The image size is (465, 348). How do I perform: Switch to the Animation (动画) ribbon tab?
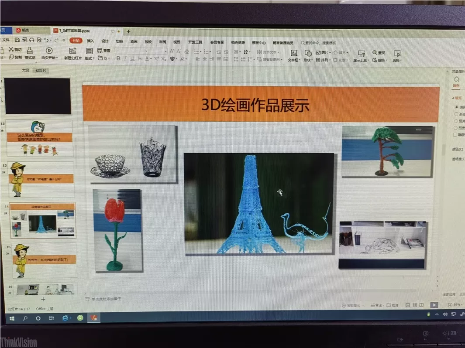pos(134,42)
